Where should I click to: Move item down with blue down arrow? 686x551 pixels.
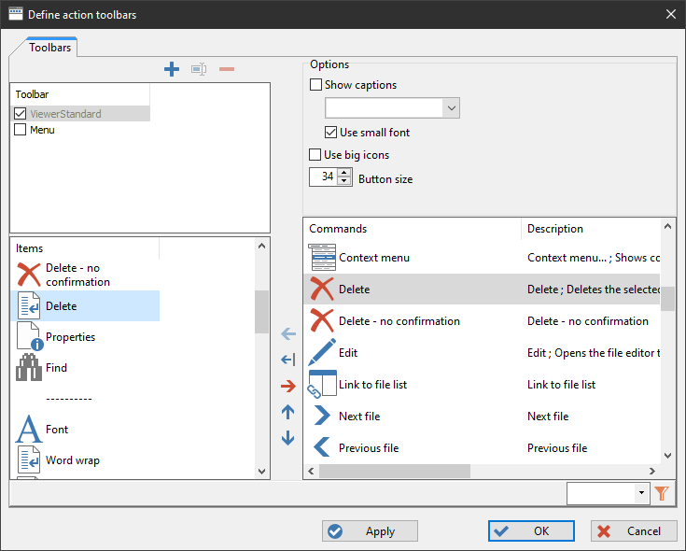pos(287,438)
